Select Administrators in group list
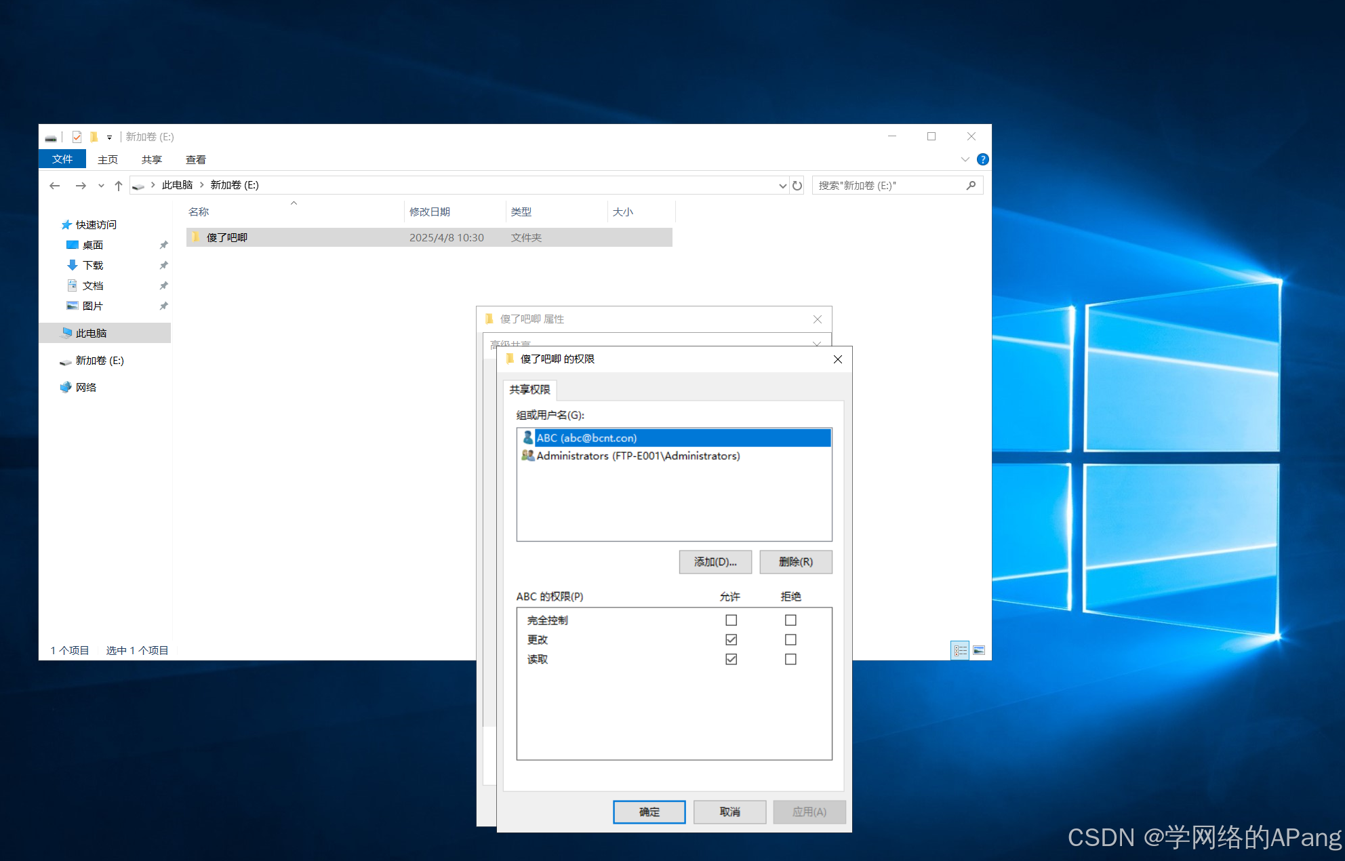Viewport: 1345px width, 861px height. 637,456
